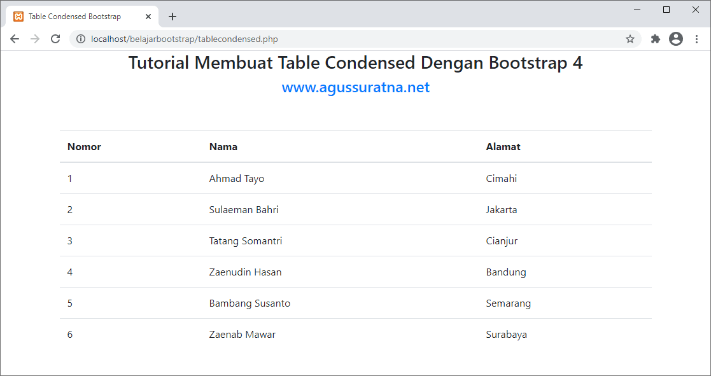
Task: Go back to the previous page
Action: [x=15, y=39]
